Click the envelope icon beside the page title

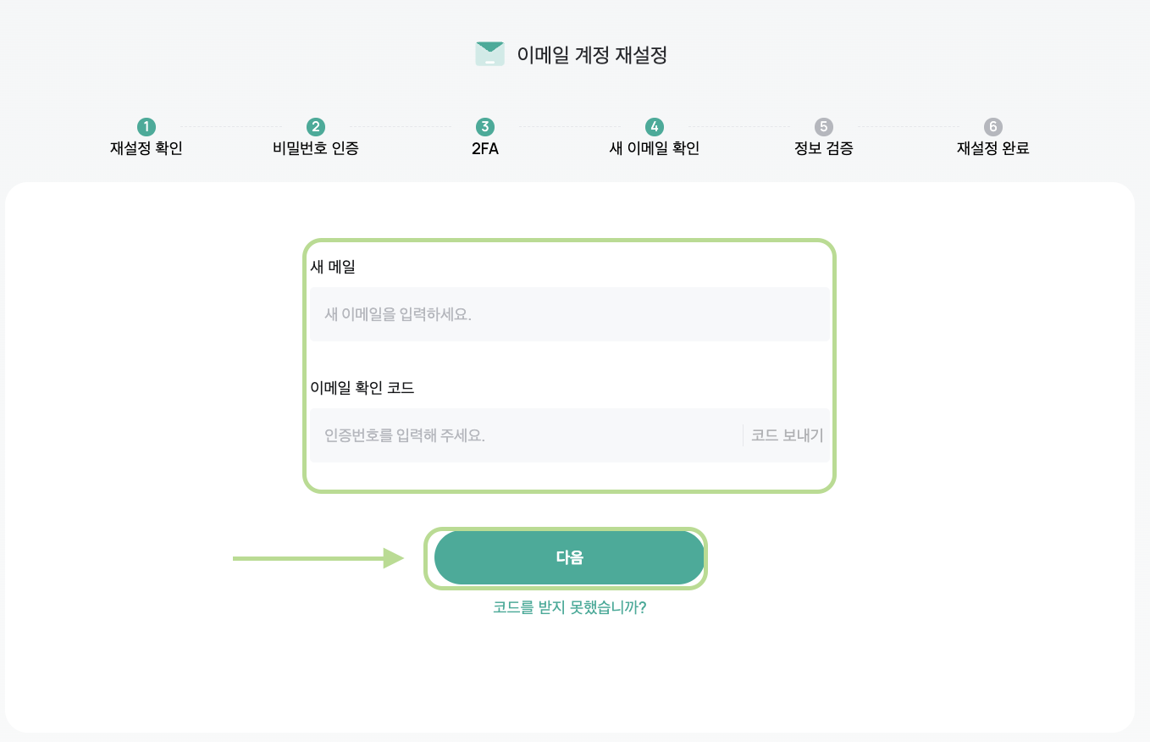click(x=489, y=54)
